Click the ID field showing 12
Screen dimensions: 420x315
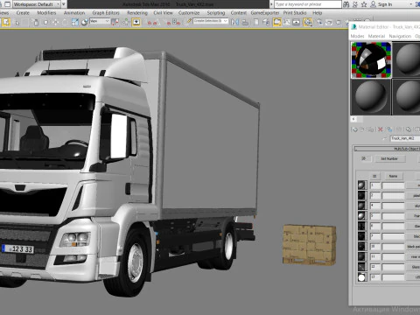tap(375, 267)
